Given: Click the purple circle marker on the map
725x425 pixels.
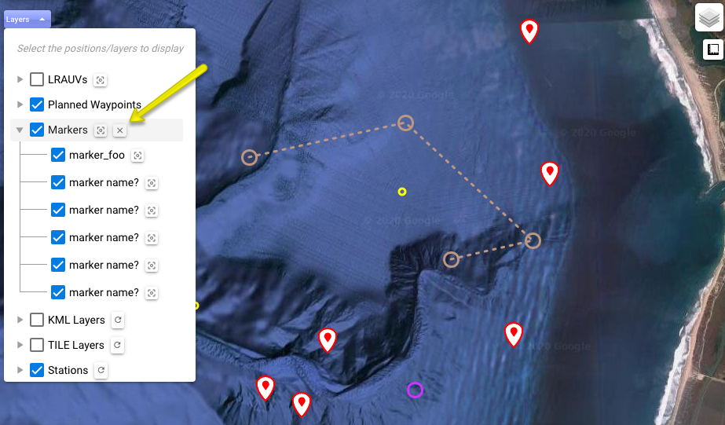Looking at the screenshot, I should point(415,390).
